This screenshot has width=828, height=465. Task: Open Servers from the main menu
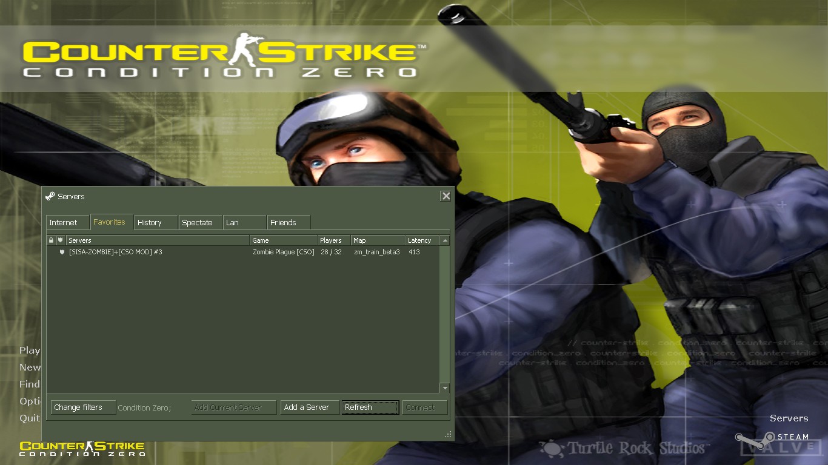click(x=789, y=418)
